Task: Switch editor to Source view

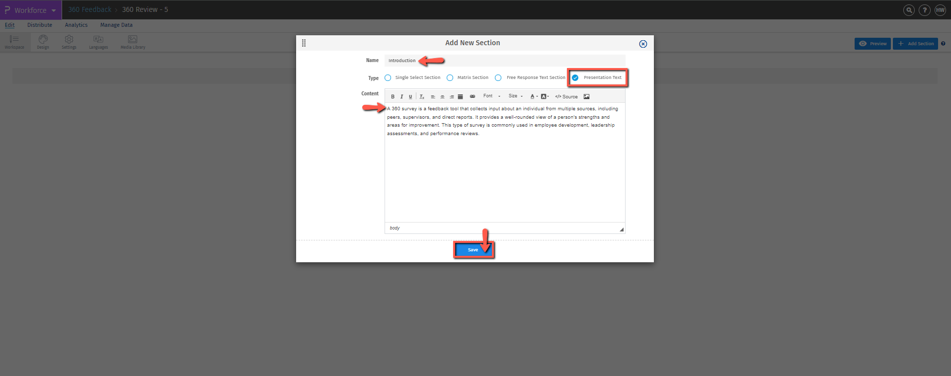Action: coord(566,96)
